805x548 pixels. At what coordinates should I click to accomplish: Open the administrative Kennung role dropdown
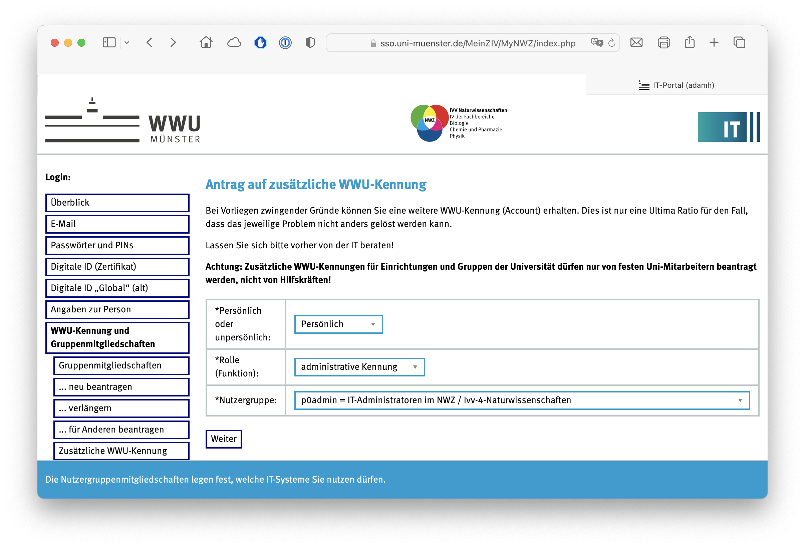(359, 367)
